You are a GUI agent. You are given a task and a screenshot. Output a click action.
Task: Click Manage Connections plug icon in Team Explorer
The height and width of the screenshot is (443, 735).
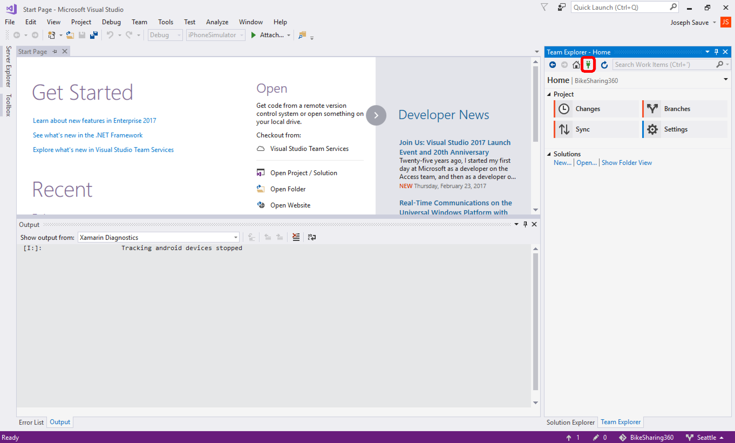coord(588,64)
